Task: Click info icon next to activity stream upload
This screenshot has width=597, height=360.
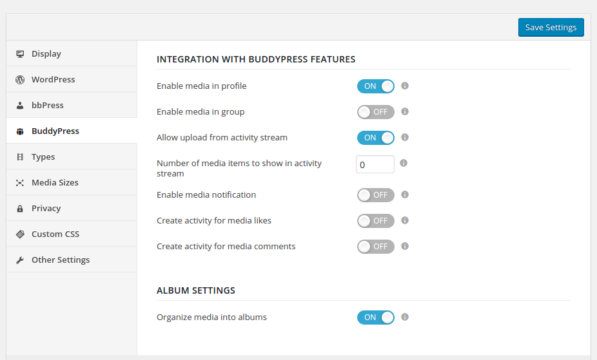Action: click(x=405, y=137)
